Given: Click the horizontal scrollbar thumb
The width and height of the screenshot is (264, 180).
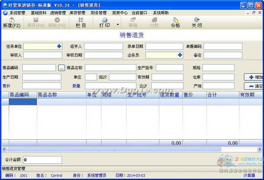Looking at the screenshot, I should [x=114, y=149].
